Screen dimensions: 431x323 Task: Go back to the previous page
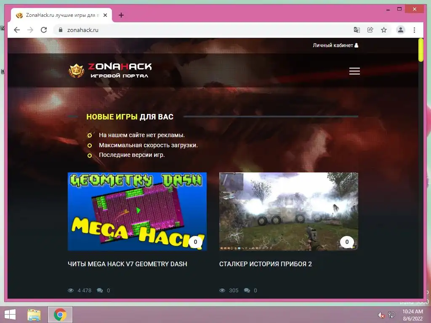(x=17, y=30)
